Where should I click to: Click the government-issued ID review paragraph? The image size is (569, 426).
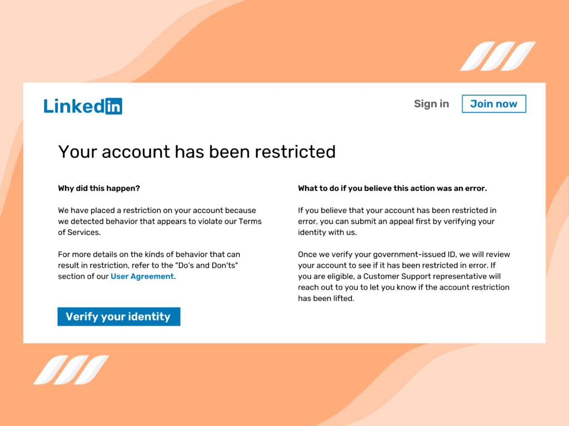(x=404, y=276)
